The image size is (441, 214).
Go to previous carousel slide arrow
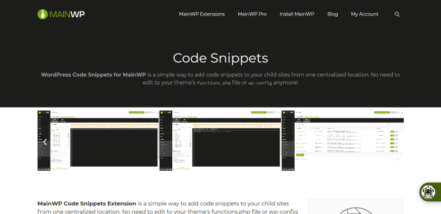[x=45, y=142]
